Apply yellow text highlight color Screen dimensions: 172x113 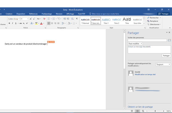click(36, 23)
